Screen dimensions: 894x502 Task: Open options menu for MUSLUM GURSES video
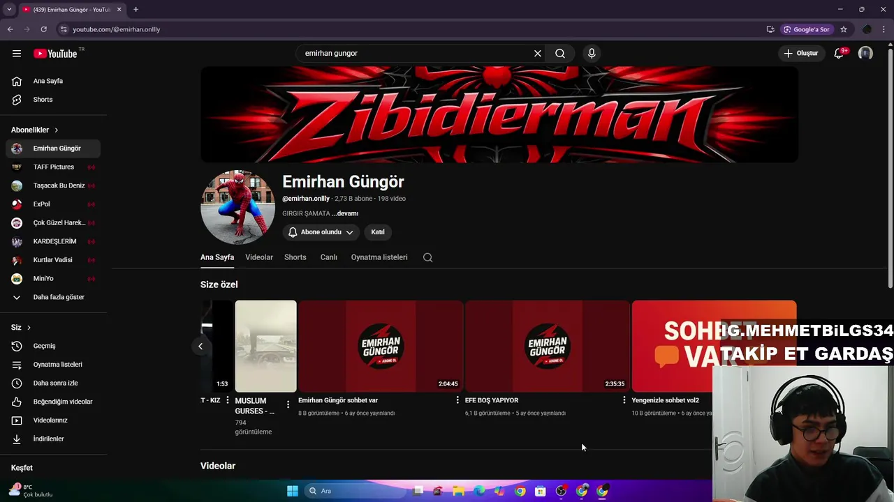click(x=288, y=404)
